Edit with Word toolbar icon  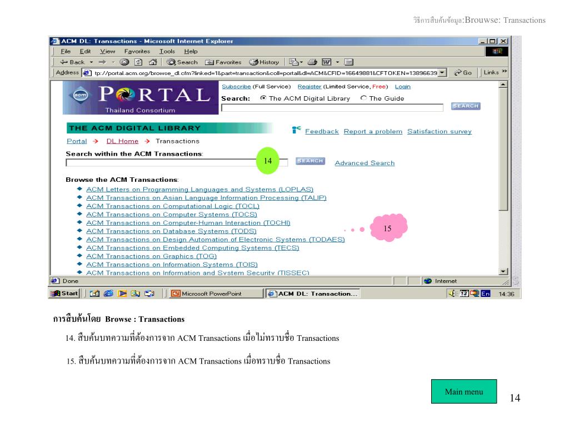(327, 62)
